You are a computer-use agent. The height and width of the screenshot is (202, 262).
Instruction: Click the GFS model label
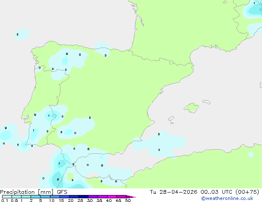pos(62,192)
